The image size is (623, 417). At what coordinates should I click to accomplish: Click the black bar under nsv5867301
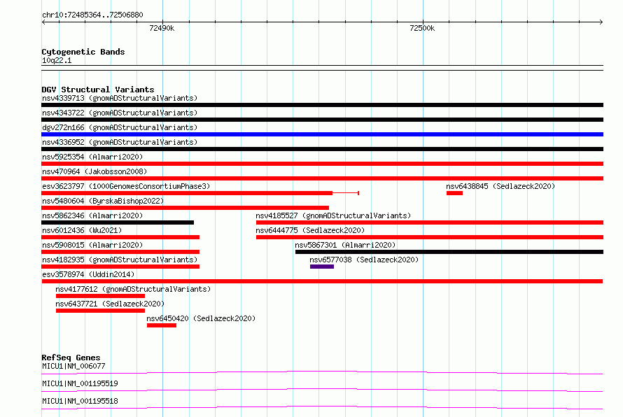[449, 252]
